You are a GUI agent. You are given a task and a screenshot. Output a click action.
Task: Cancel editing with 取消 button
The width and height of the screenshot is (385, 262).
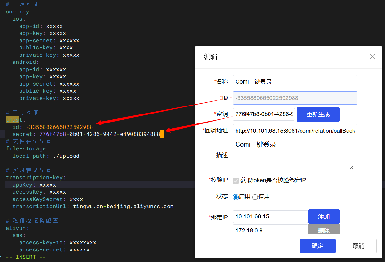[358, 246]
